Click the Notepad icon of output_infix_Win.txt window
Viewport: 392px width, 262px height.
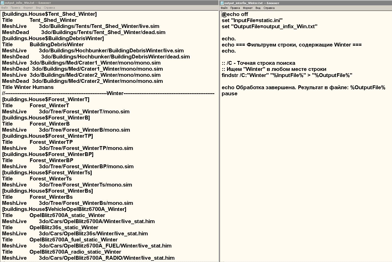pyautogui.click(x=3, y=3)
